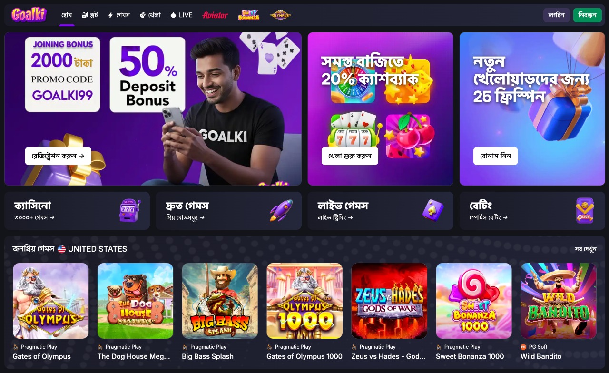
Task: Open the হোম navigation tab
Action: tap(67, 15)
